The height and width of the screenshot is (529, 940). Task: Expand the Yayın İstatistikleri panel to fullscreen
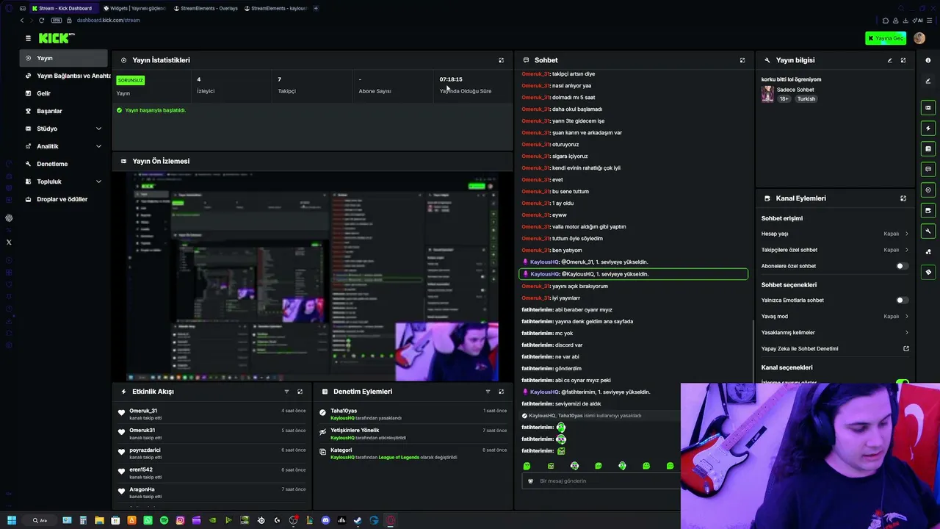click(502, 60)
